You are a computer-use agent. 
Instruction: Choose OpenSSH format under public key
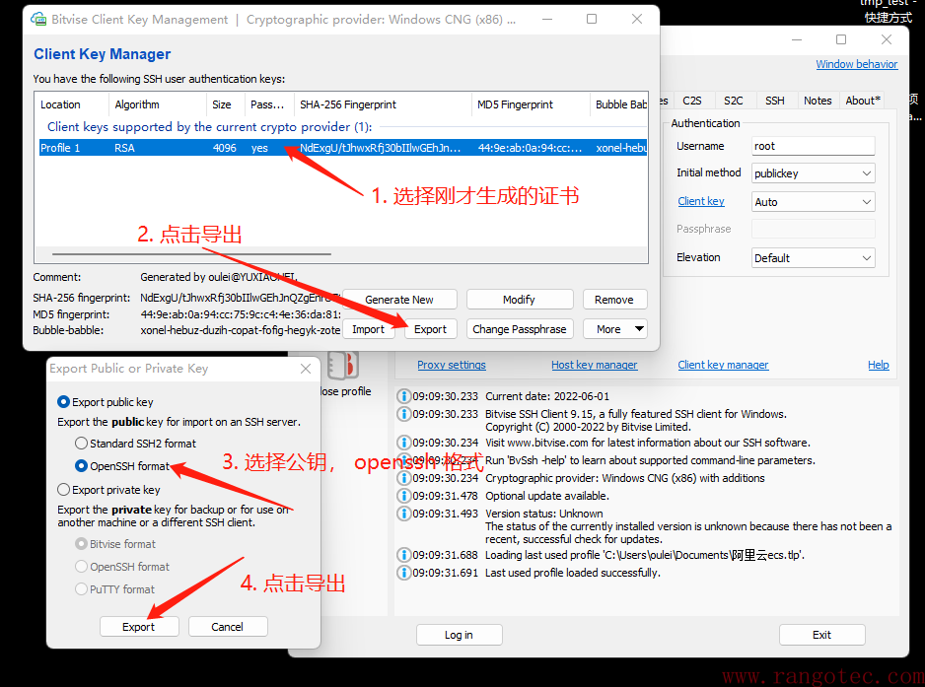[x=81, y=466]
